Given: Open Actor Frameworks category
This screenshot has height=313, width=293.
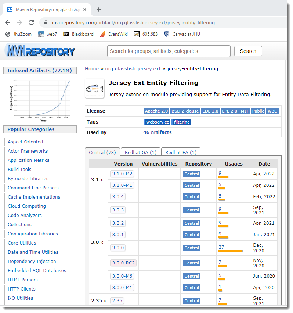Looking at the screenshot, I should [28, 151].
